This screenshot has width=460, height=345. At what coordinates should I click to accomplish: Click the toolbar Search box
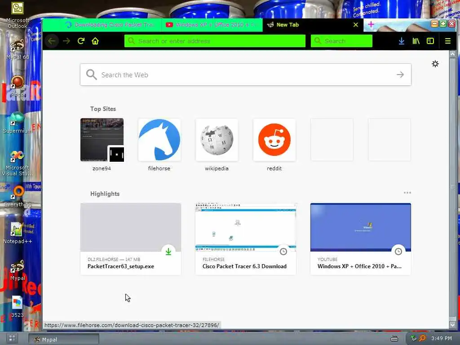point(341,41)
